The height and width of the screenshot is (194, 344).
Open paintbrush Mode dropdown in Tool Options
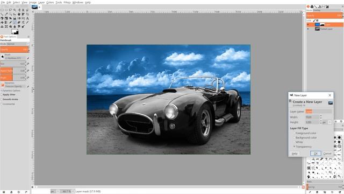coord(15,44)
